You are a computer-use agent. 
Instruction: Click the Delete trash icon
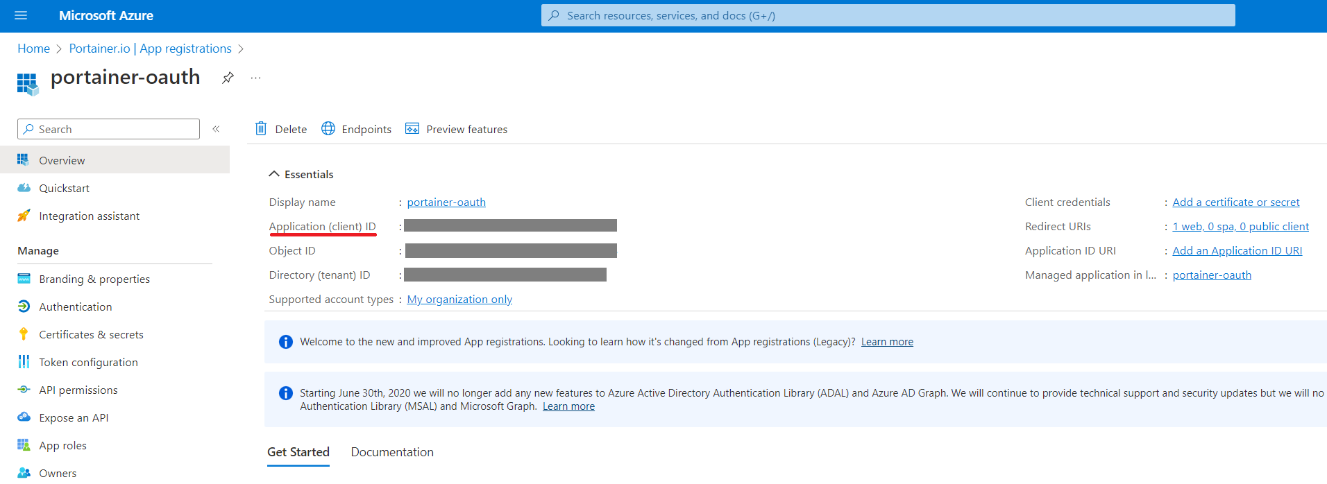click(261, 129)
